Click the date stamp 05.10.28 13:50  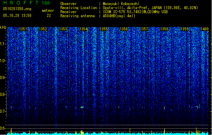(x=17, y=16)
